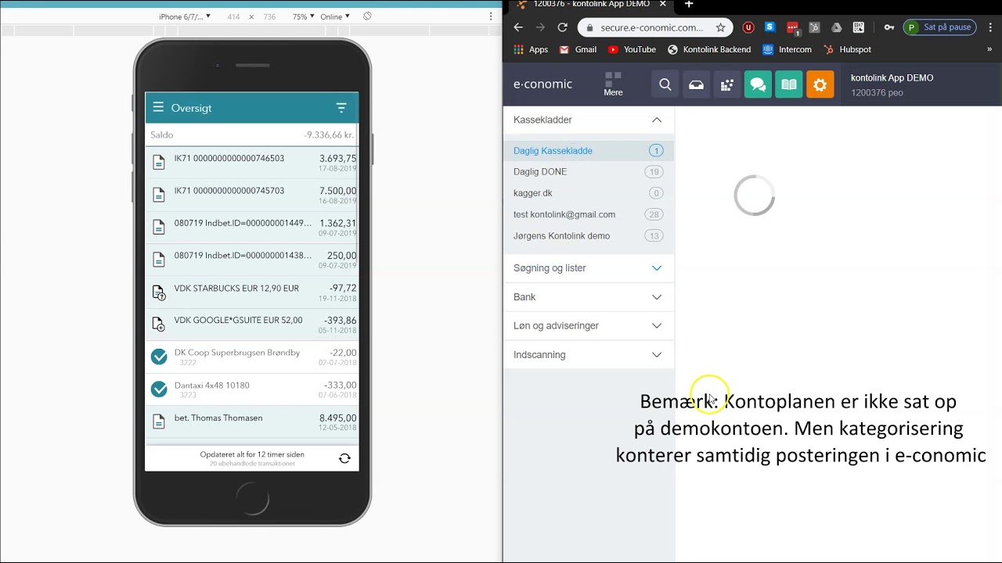Show more bookmarks with the chevron

[x=989, y=49]
